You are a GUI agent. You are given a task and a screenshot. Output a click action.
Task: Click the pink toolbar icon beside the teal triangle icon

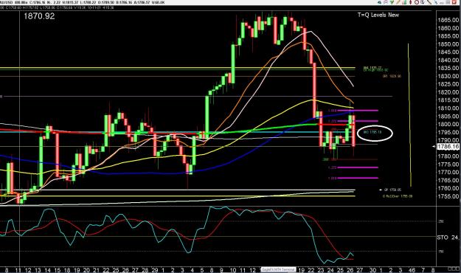[386, 2]
